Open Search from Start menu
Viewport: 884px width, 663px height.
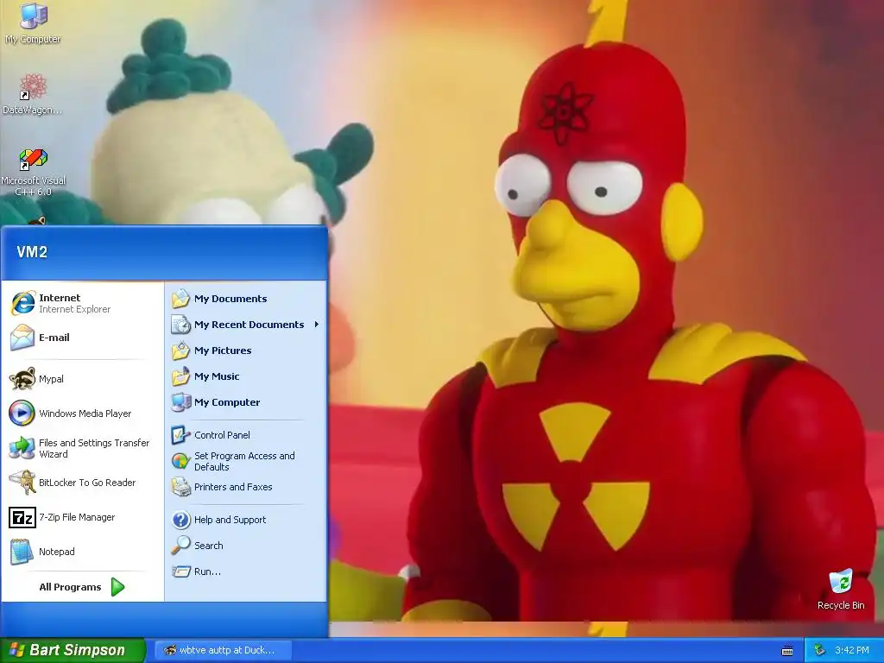(x=246, y=546)
